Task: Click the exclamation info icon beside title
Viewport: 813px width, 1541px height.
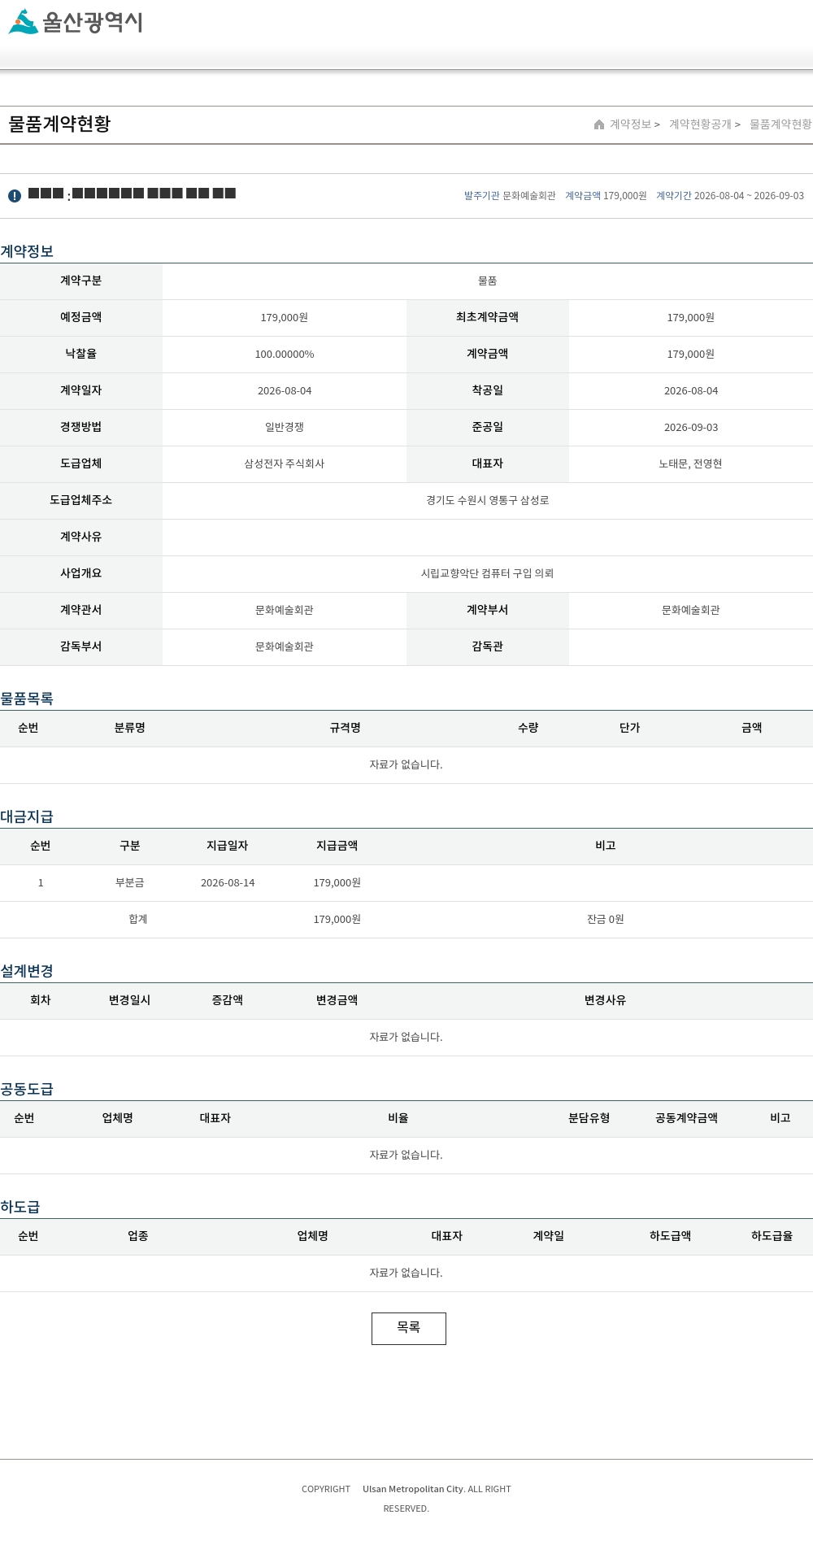Action: click(15, 196)
